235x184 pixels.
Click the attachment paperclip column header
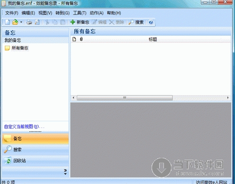[81, 39]
